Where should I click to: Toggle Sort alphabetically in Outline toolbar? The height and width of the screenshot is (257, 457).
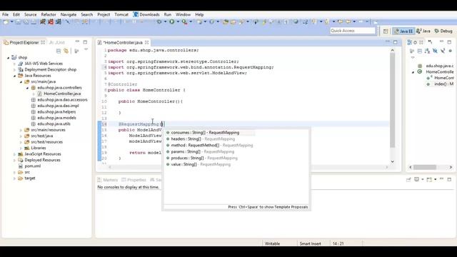point(427,51)
